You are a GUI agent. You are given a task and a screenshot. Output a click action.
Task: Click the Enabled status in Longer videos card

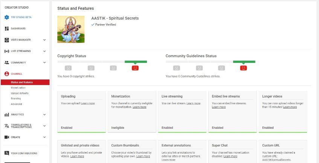coord(268,128)
